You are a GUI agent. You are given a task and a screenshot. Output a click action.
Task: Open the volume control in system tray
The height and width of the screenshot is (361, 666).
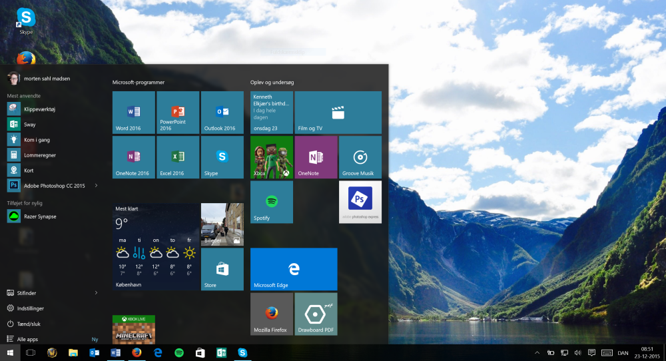tap(578, 352)
